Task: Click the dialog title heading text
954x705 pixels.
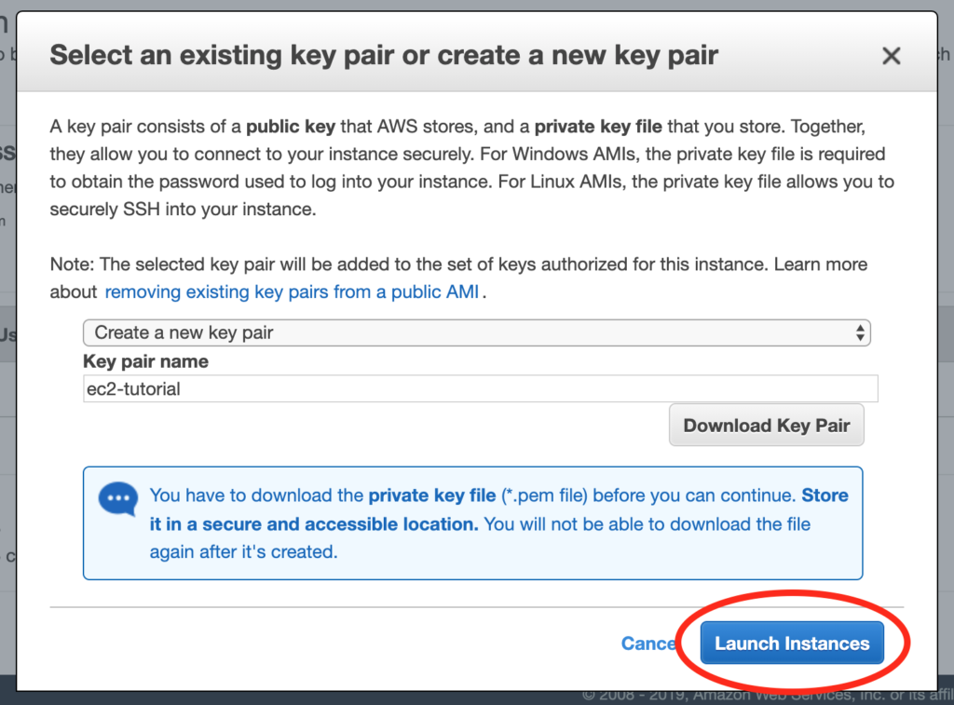Action: [384, 55]
